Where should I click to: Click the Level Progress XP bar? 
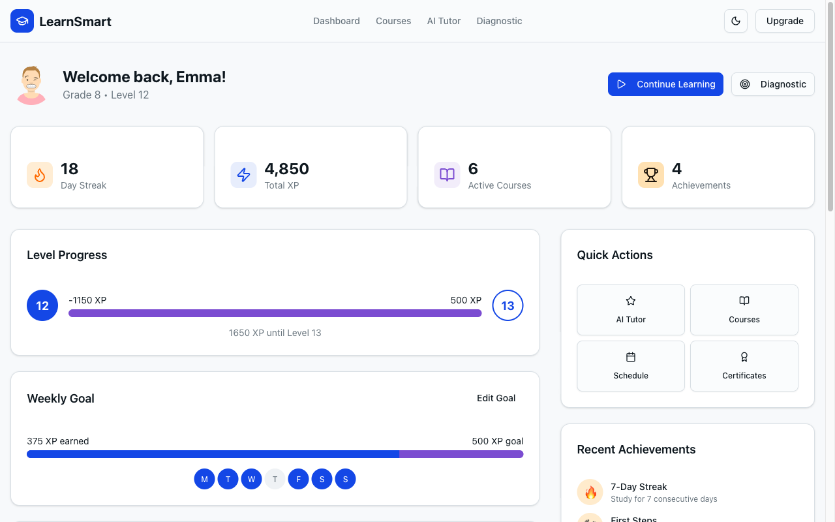[x=275, y=313]
